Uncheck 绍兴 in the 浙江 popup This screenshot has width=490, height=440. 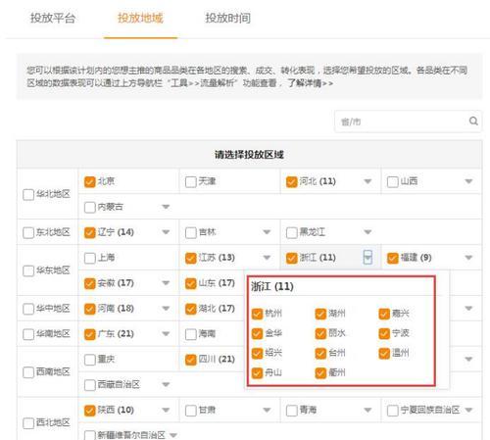[x=258, y=354]
